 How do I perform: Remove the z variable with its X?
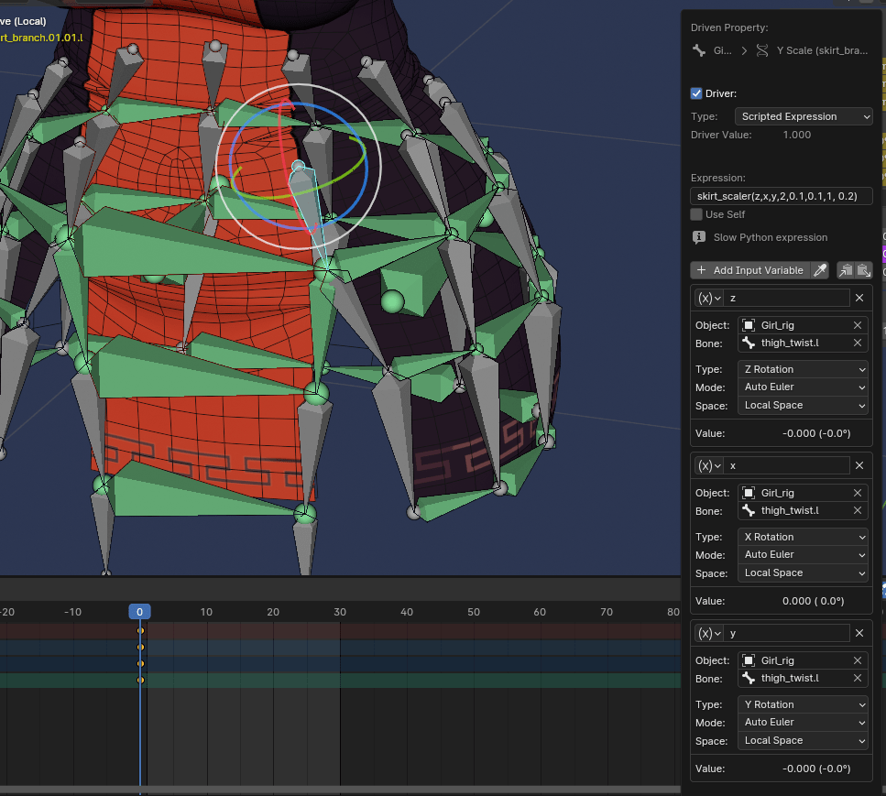pos(859,298)
